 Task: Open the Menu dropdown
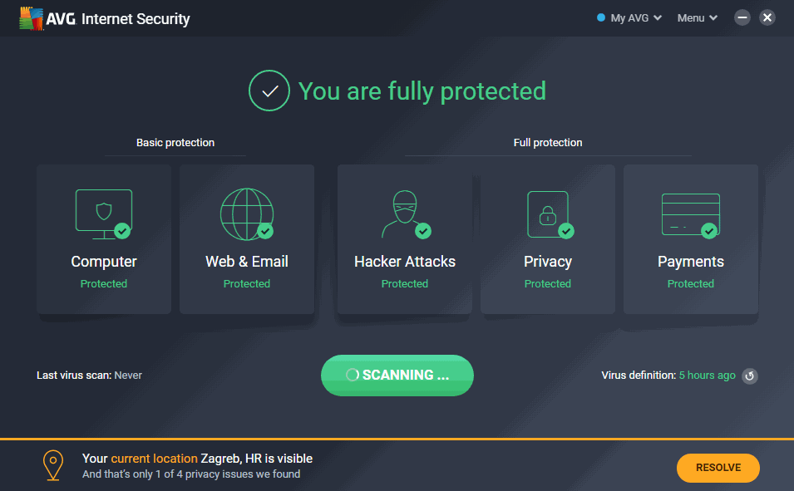pyautogui.click(x=698, y=18)
